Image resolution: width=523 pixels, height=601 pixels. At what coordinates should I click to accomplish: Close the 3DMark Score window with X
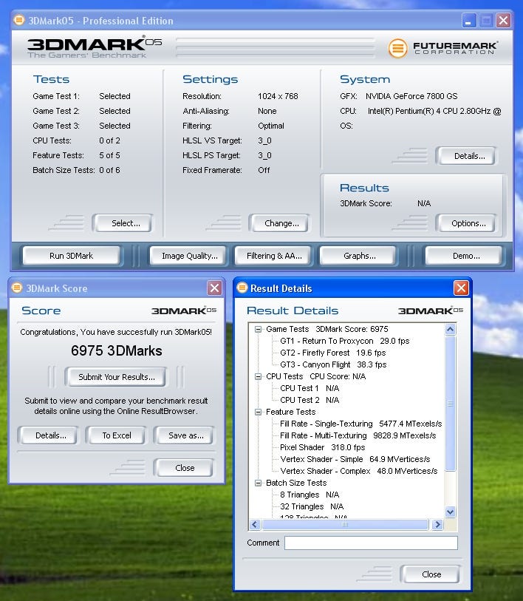tap(214, 288)
